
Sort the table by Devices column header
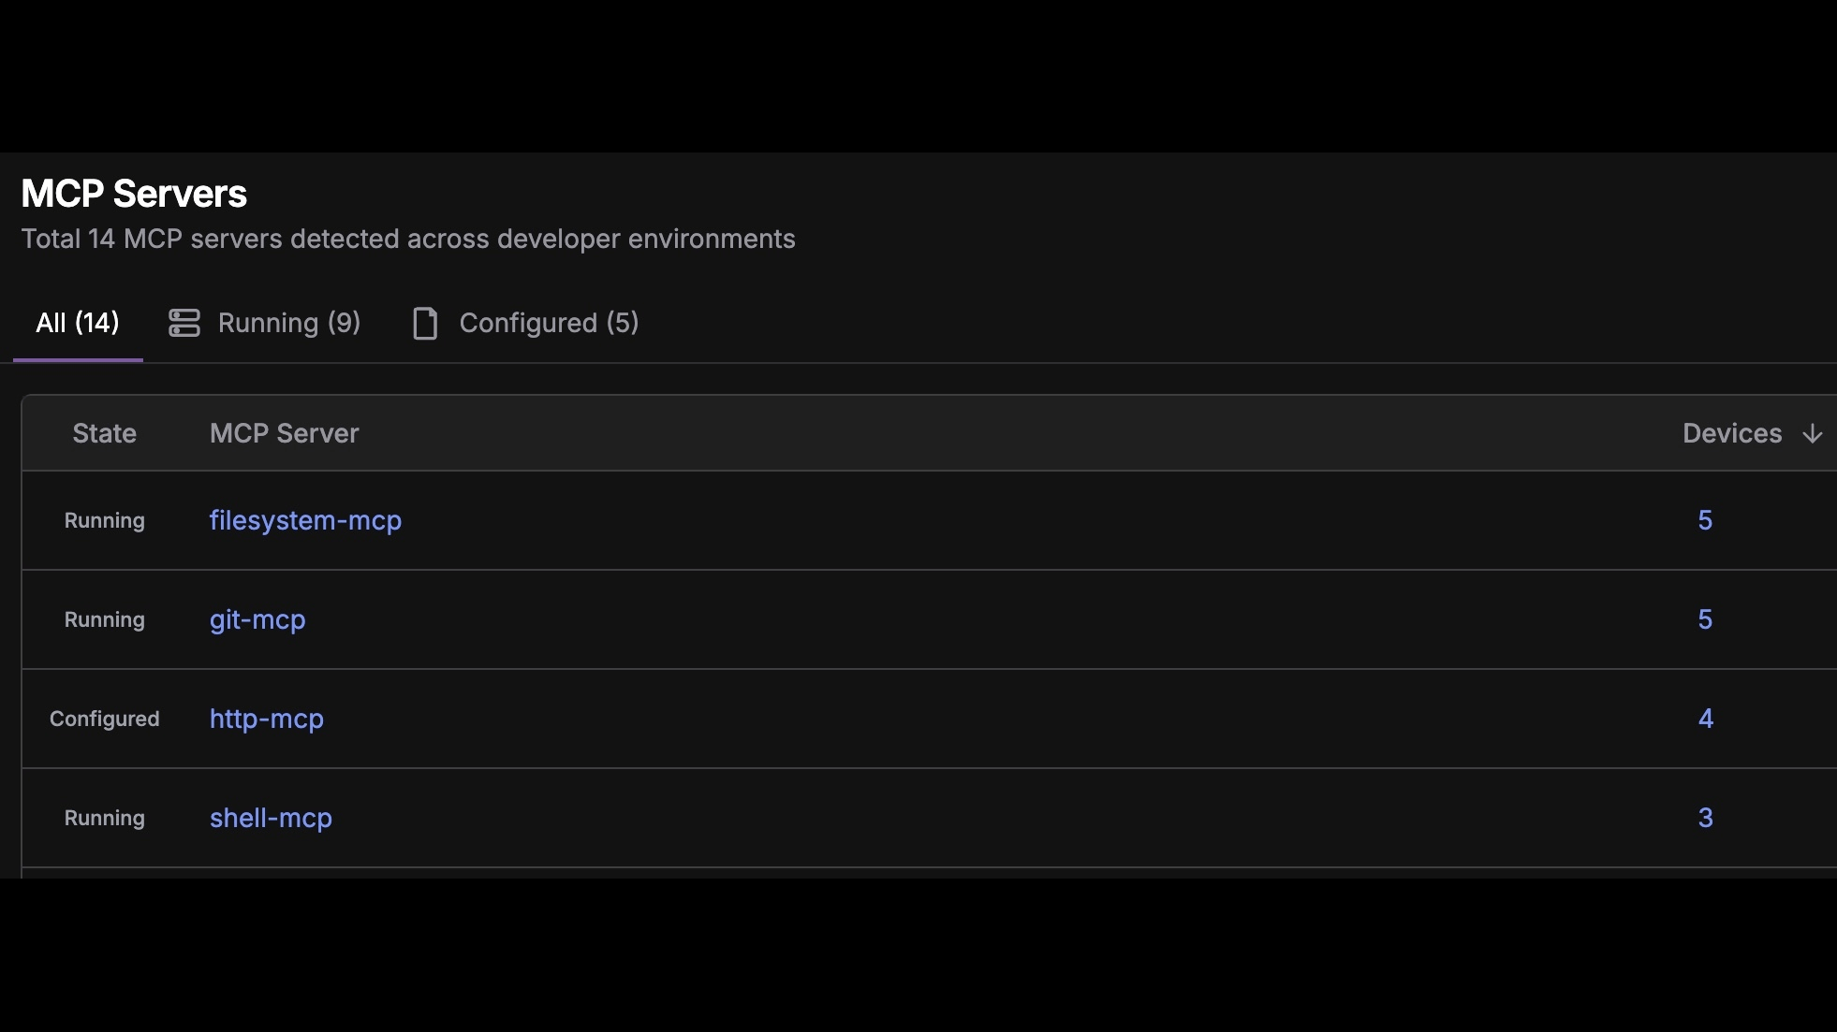(1732, 433)
